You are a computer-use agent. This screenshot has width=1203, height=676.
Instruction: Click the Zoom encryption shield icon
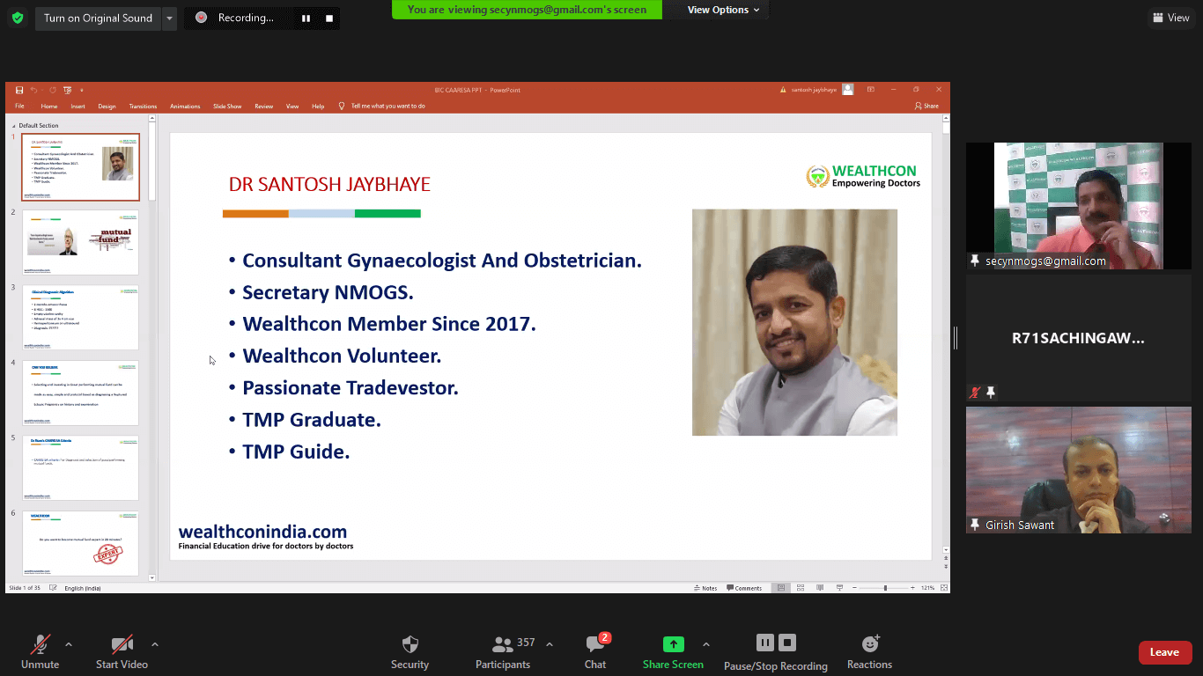point(18,18)
